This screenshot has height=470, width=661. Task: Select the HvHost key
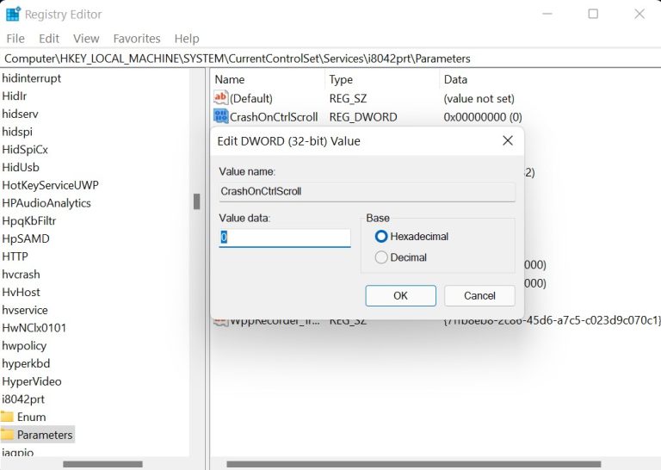coord(21,292)
